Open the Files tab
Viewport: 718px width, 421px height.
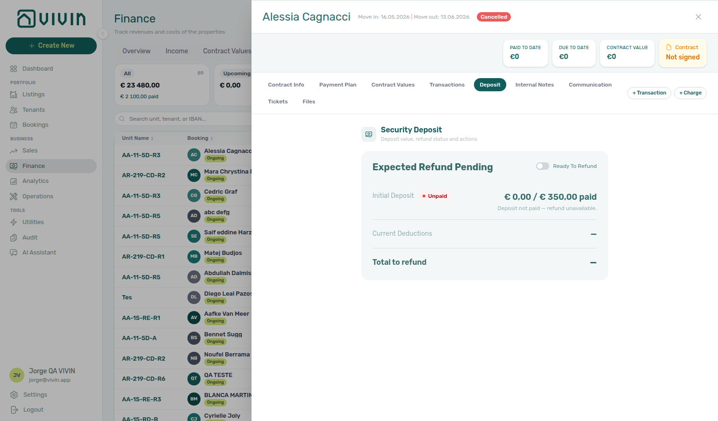pyautogui.click(x=309, y=102)
